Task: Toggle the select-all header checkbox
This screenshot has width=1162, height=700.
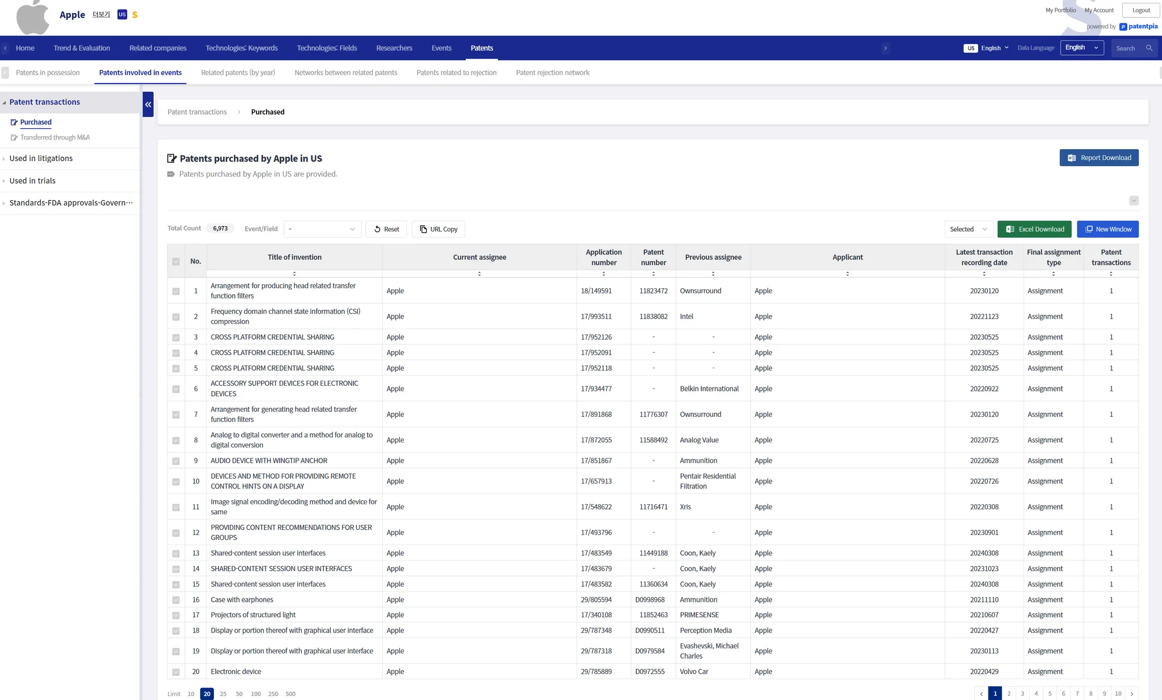Action: coord(176,262)
